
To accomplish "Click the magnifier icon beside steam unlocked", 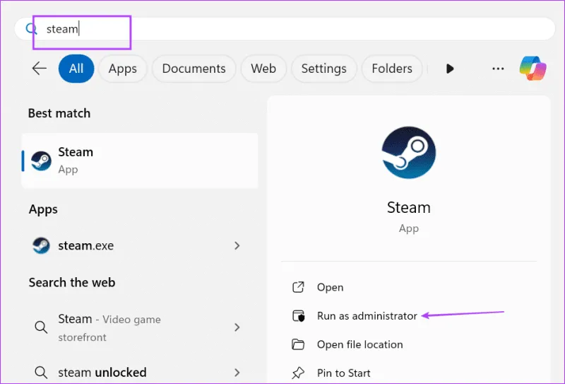I will click(41, 372).
